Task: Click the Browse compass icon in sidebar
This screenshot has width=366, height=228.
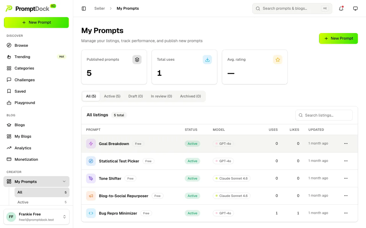Action: coord(9,45)
